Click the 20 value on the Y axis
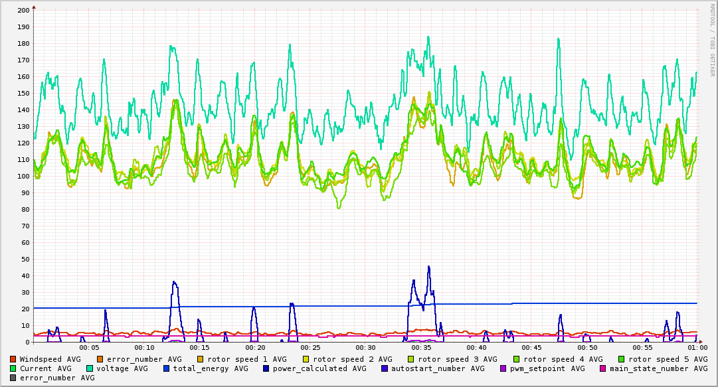This screenshot has height=387, width=718. click(26, 309)
